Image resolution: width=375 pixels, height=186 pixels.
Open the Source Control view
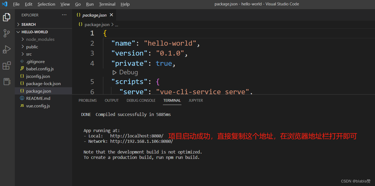(x=7, y=33)
